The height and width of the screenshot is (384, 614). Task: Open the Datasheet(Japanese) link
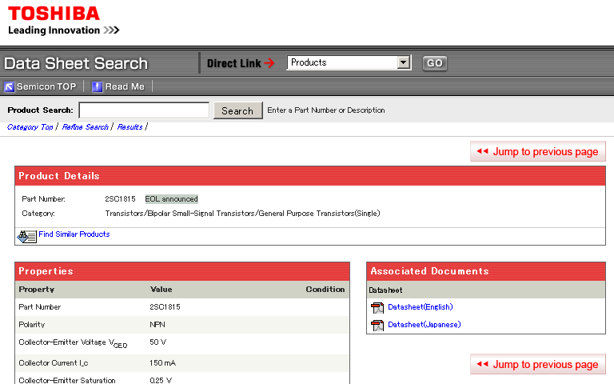coord(424,325)
